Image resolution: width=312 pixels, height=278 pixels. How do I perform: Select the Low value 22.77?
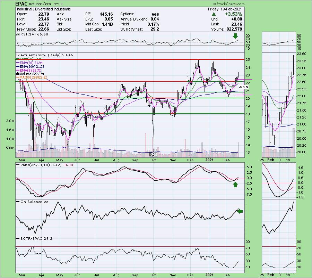pos(44,24)
